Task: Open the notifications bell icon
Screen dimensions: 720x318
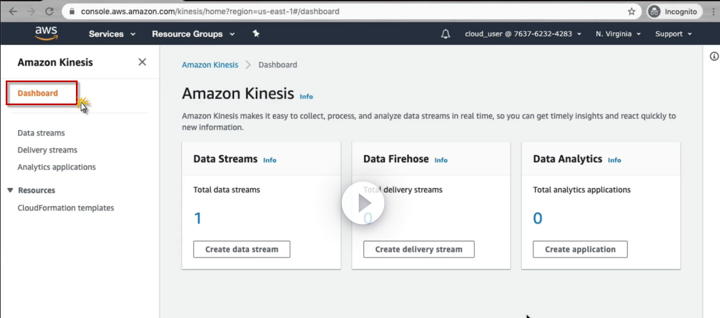Action: pos(445,34)
